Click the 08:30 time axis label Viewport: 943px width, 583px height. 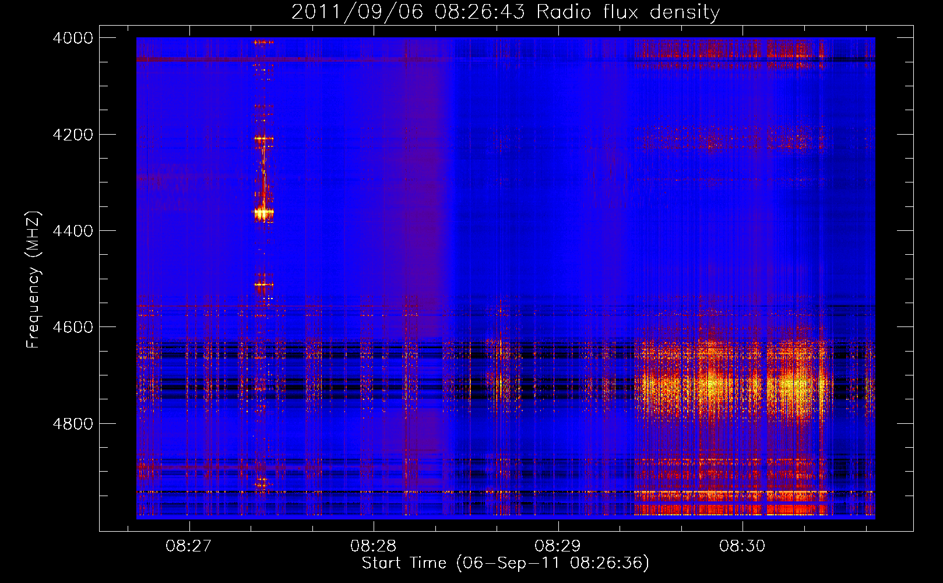(x=742, y=546)
